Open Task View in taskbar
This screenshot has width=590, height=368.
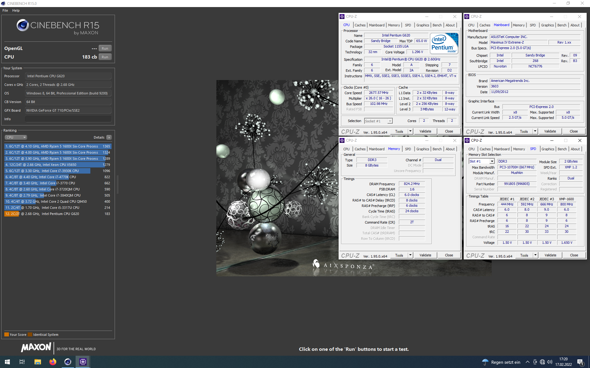click(x=22, y=362)
